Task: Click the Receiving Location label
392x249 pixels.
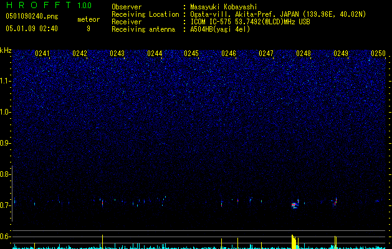Action: (145, 14)
